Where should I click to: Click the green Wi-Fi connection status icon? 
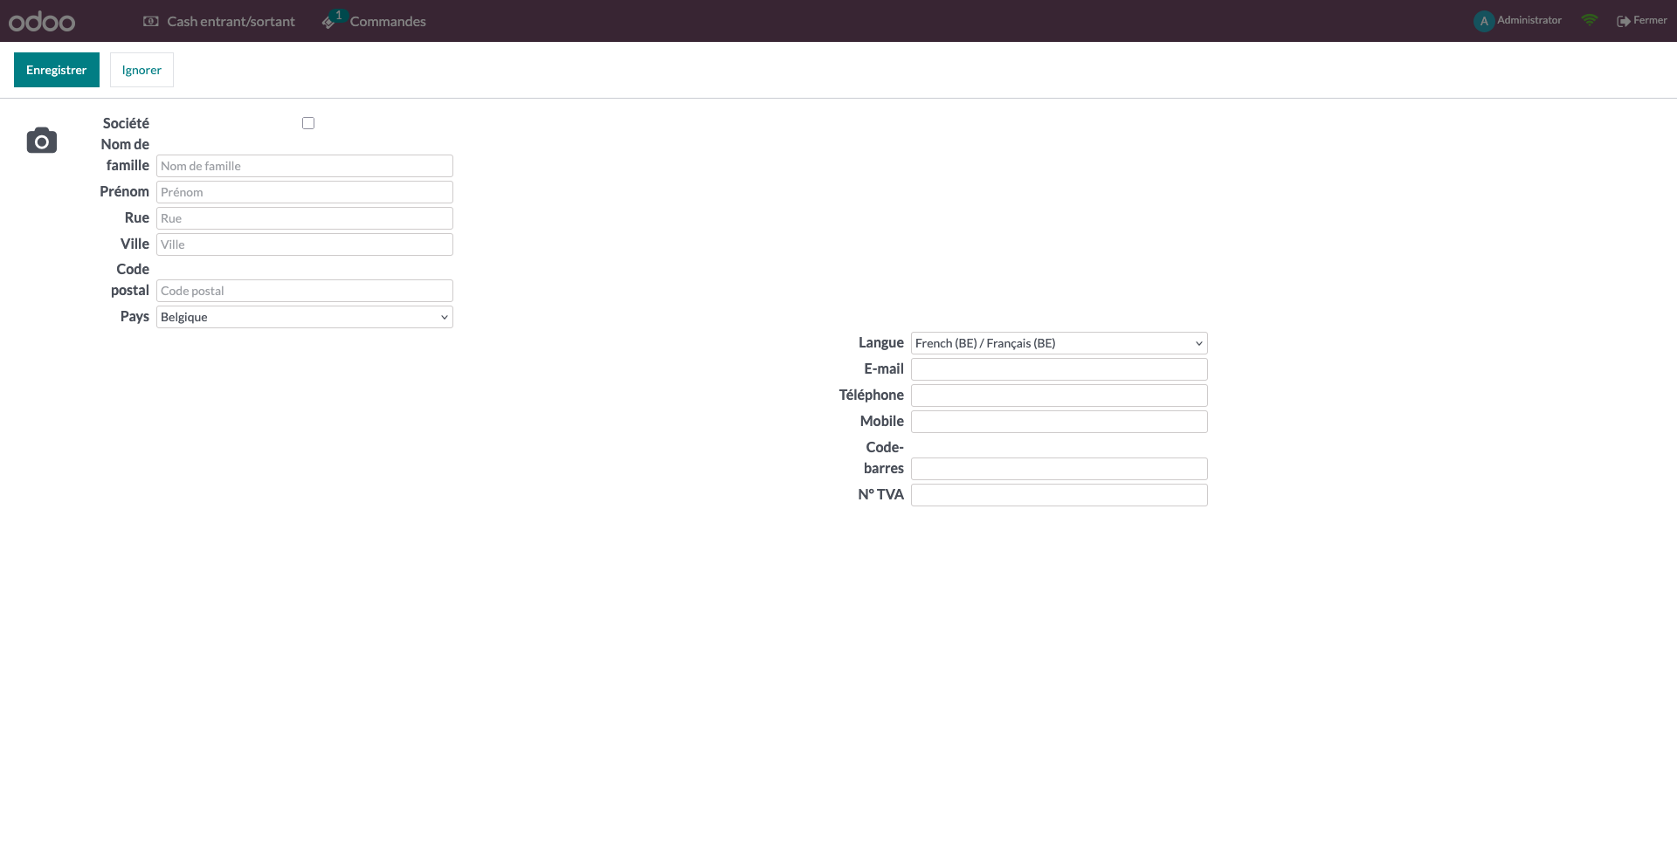pos(1590,20)
